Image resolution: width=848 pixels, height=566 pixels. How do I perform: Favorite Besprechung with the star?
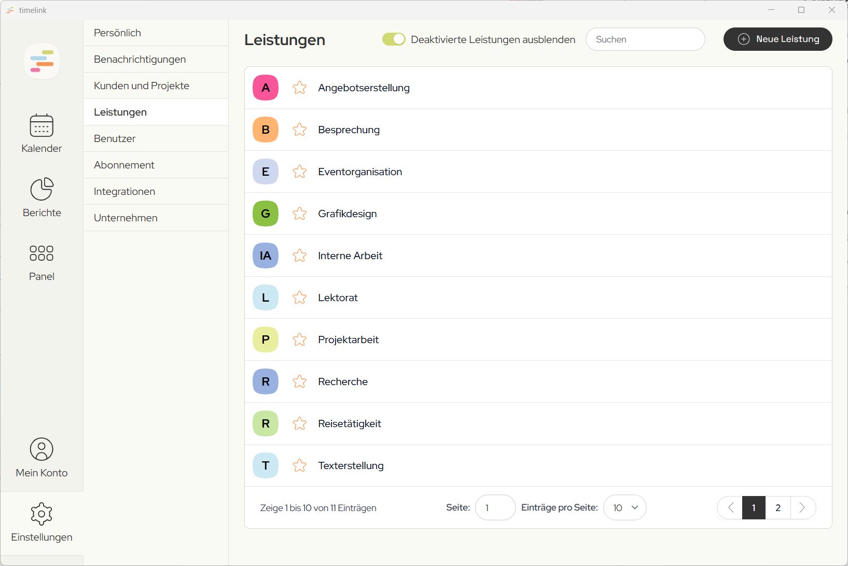(300, 130)
